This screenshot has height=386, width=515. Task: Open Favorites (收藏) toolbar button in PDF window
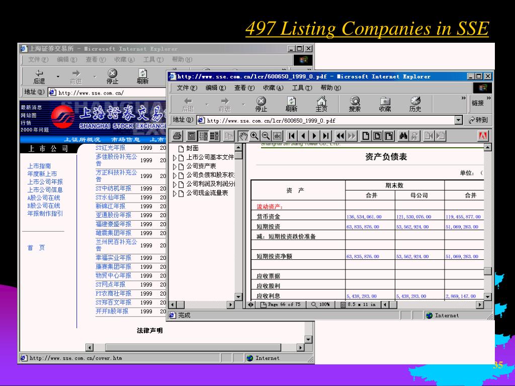point(385,104)
